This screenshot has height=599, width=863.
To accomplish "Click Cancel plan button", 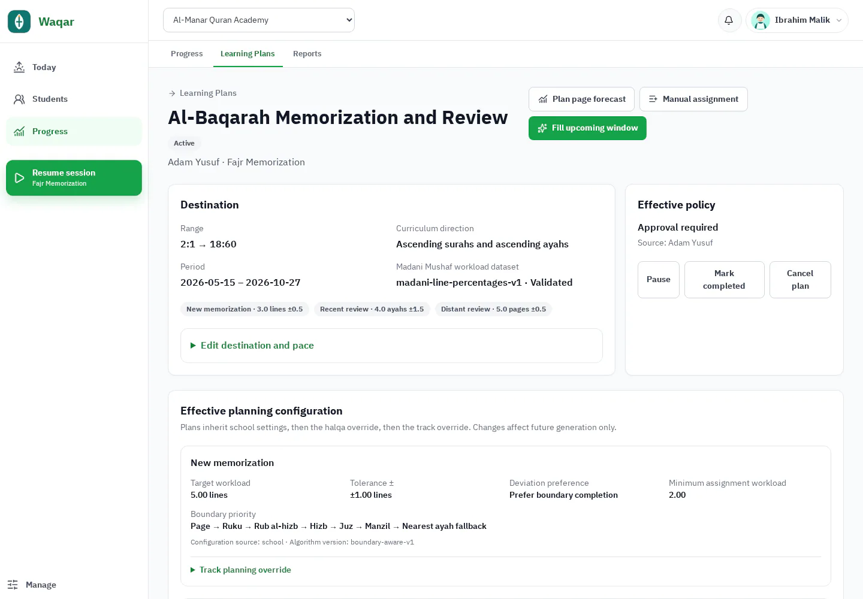I will tap(800, 280).
